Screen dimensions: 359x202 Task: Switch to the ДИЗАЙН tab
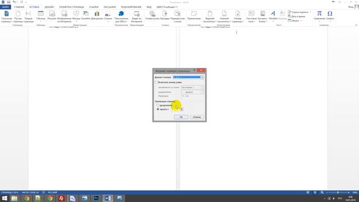[49, 7]
